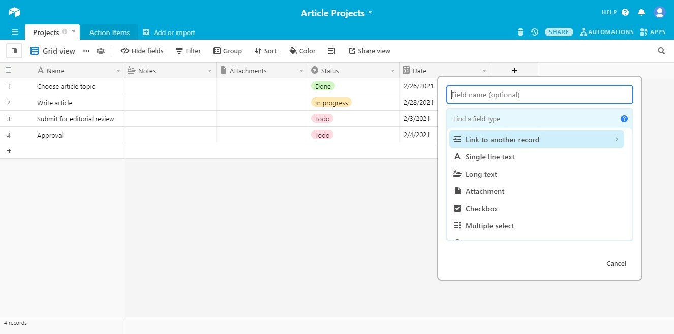The height and width of the screenshot is (334, 674).
Task: Click the field type help icon
Action: 624,119
